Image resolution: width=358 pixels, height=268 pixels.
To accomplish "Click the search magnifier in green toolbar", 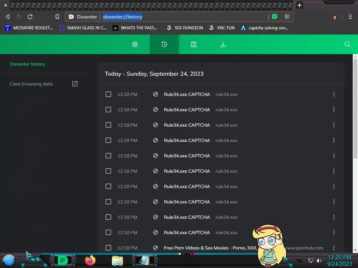I will [347, 44].
